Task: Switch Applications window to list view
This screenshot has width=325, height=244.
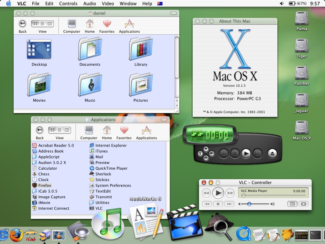Action: pos(60,130)
